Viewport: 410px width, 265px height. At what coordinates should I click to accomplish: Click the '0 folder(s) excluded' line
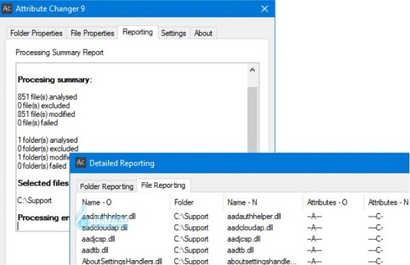[x=48, y=149]
